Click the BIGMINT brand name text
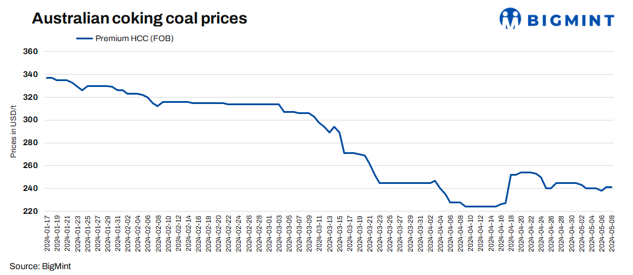Image resolution: width=633 pixels, height=275 pixels. click(569, 21)
